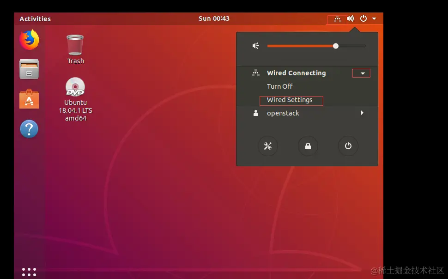Click the volume speaker icon in top bar
Image resolution: width=448 pixels, height=279 pixels.
pos(350,19)
